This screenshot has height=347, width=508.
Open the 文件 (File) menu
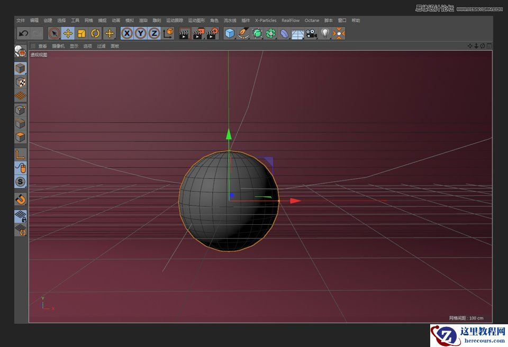[x=21, y=21]
